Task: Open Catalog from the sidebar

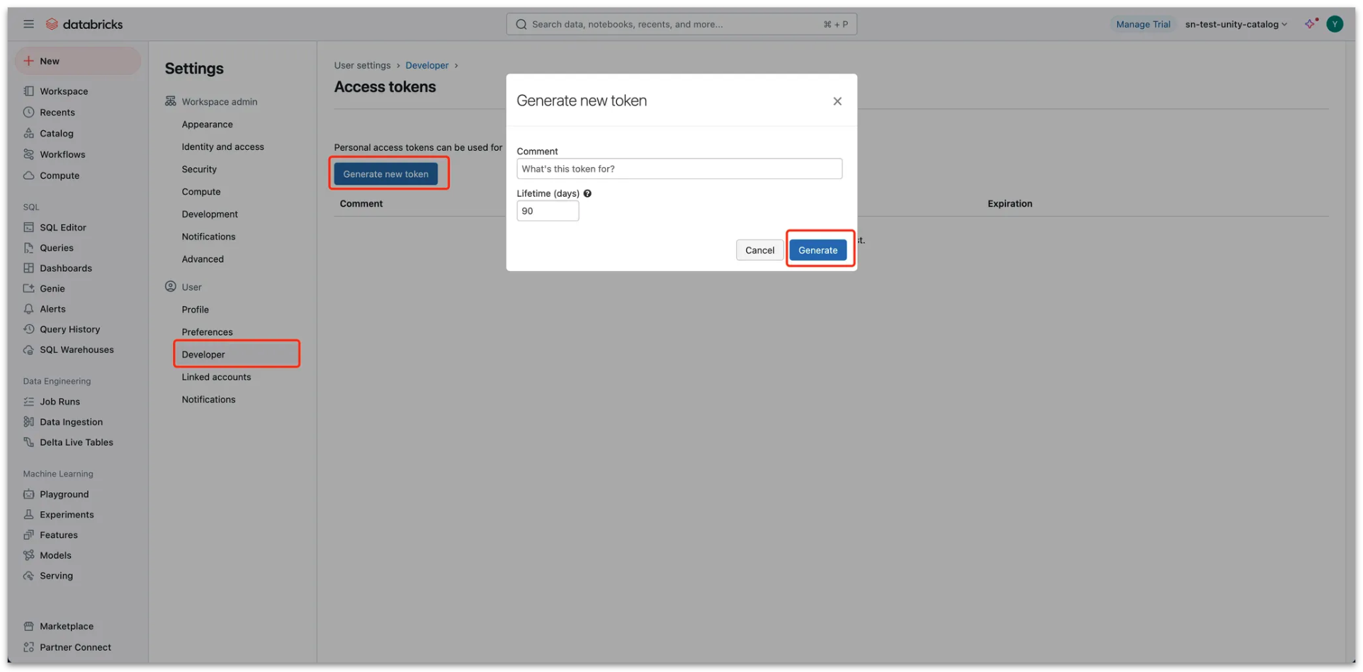Action: point(56,133)
